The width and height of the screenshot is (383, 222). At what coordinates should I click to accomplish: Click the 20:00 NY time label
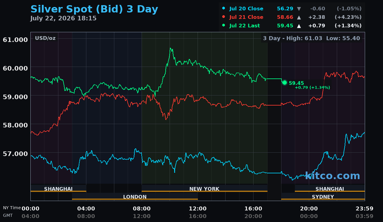(309, 209)
